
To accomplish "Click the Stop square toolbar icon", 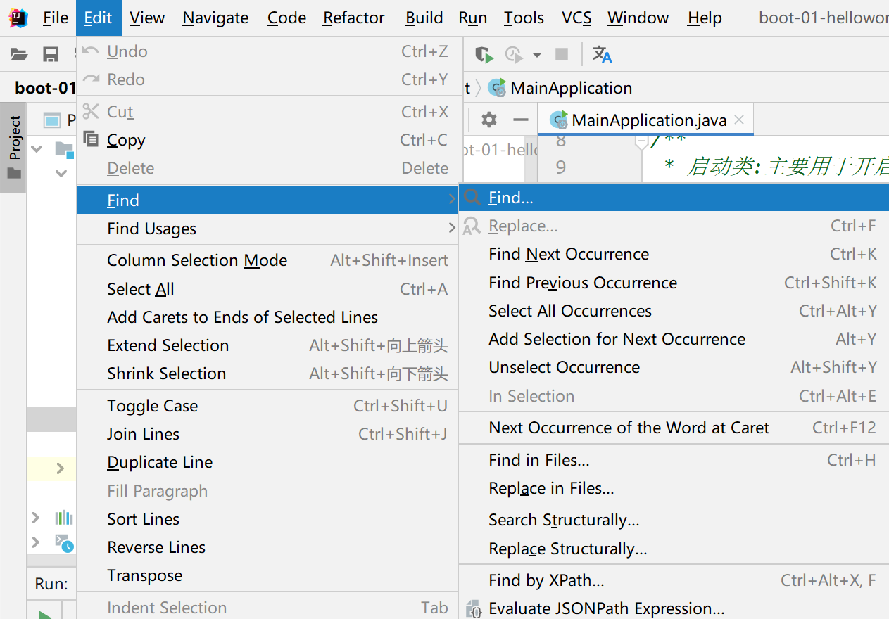I will click(562, 54).
